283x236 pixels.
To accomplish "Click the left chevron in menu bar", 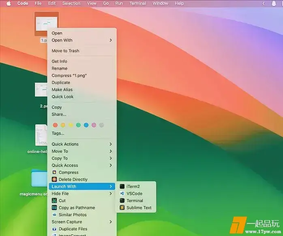I will point(264,3).
